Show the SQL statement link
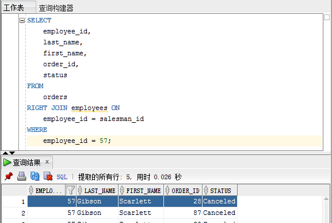The image size is (332, 223). pyautogui.click(x=62, y=177)
